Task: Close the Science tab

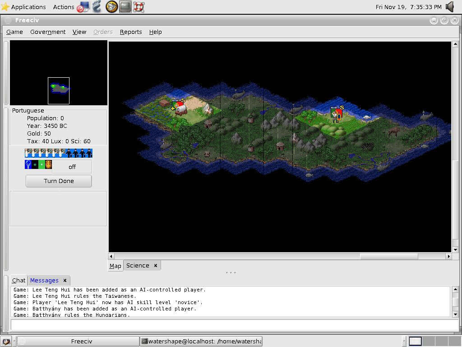Action: tap(156, 266)
